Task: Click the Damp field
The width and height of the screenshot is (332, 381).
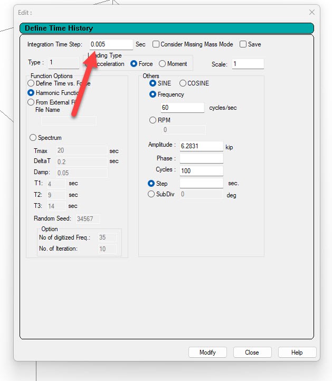Action: (82, 173)
